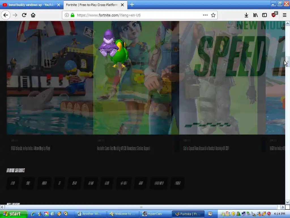
Task: Open the Firefox downloads panel
Action: pos(246,15)
